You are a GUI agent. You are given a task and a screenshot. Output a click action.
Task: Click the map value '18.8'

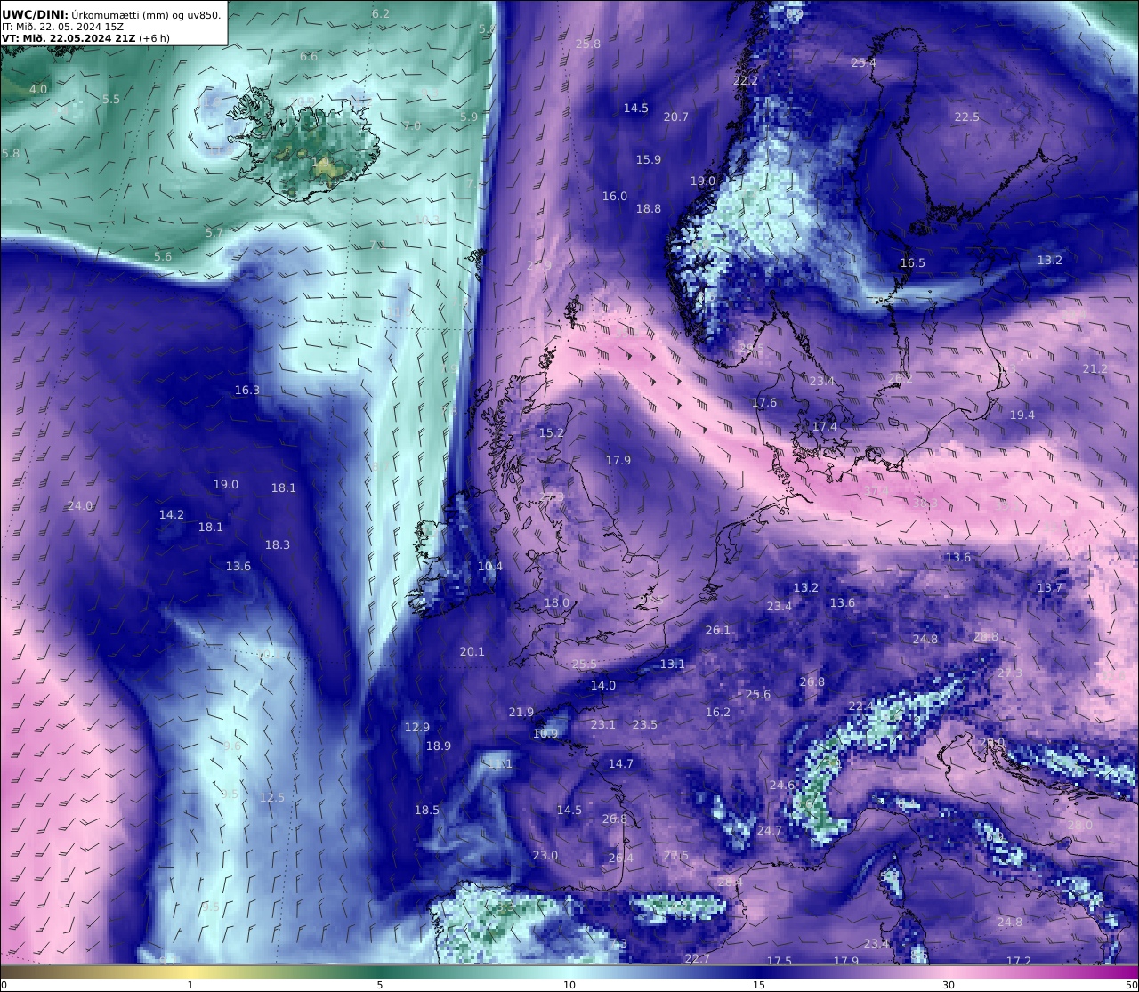pos(649,208)
